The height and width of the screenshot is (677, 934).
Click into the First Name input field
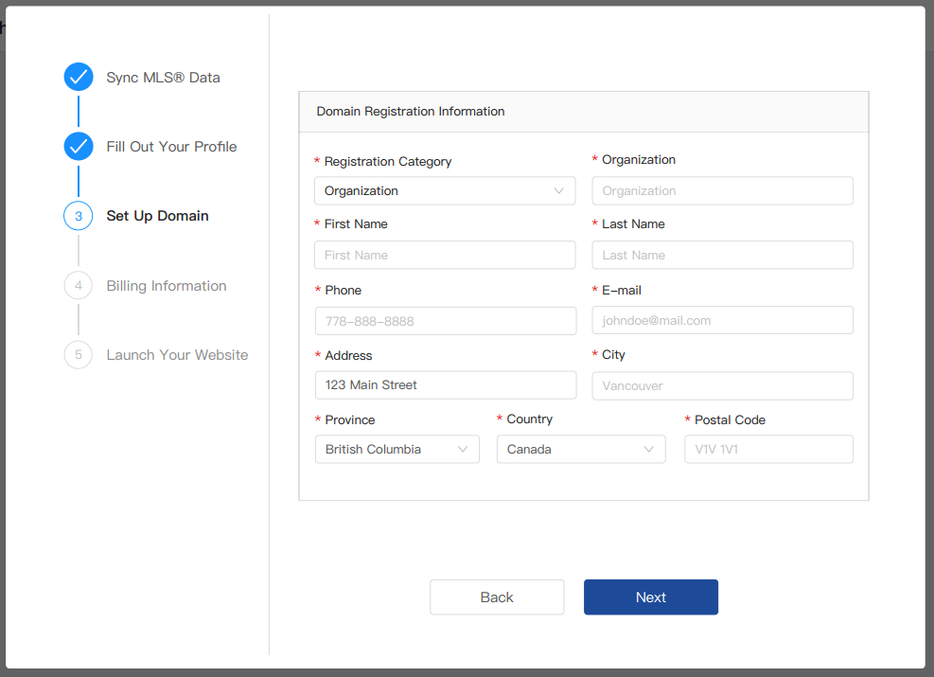[x=445, y=255]
